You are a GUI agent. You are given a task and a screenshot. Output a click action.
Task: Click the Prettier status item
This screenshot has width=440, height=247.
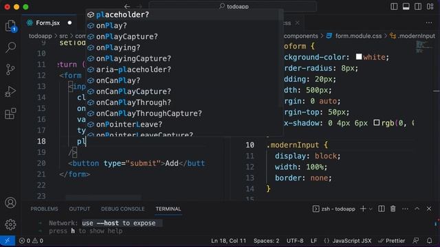(391, 241)
